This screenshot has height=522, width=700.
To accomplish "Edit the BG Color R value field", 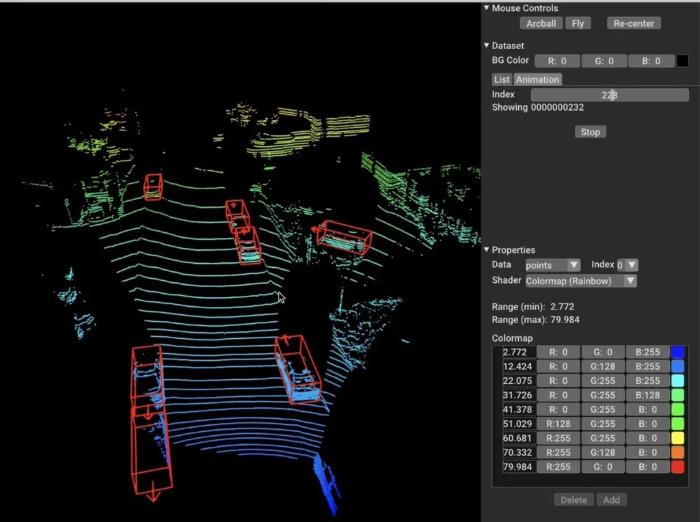I will [x=556, y=60].
